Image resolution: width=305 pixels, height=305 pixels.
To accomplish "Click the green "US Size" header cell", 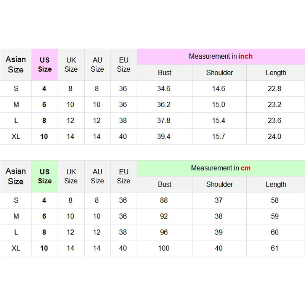I will point(45,176).
